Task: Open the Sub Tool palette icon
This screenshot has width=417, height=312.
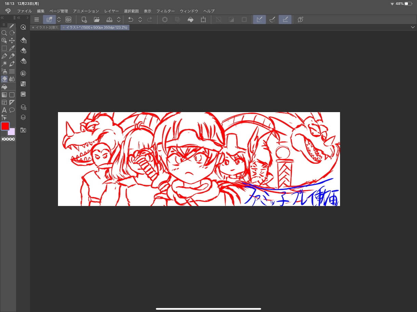Action: (x=23, y=40)
